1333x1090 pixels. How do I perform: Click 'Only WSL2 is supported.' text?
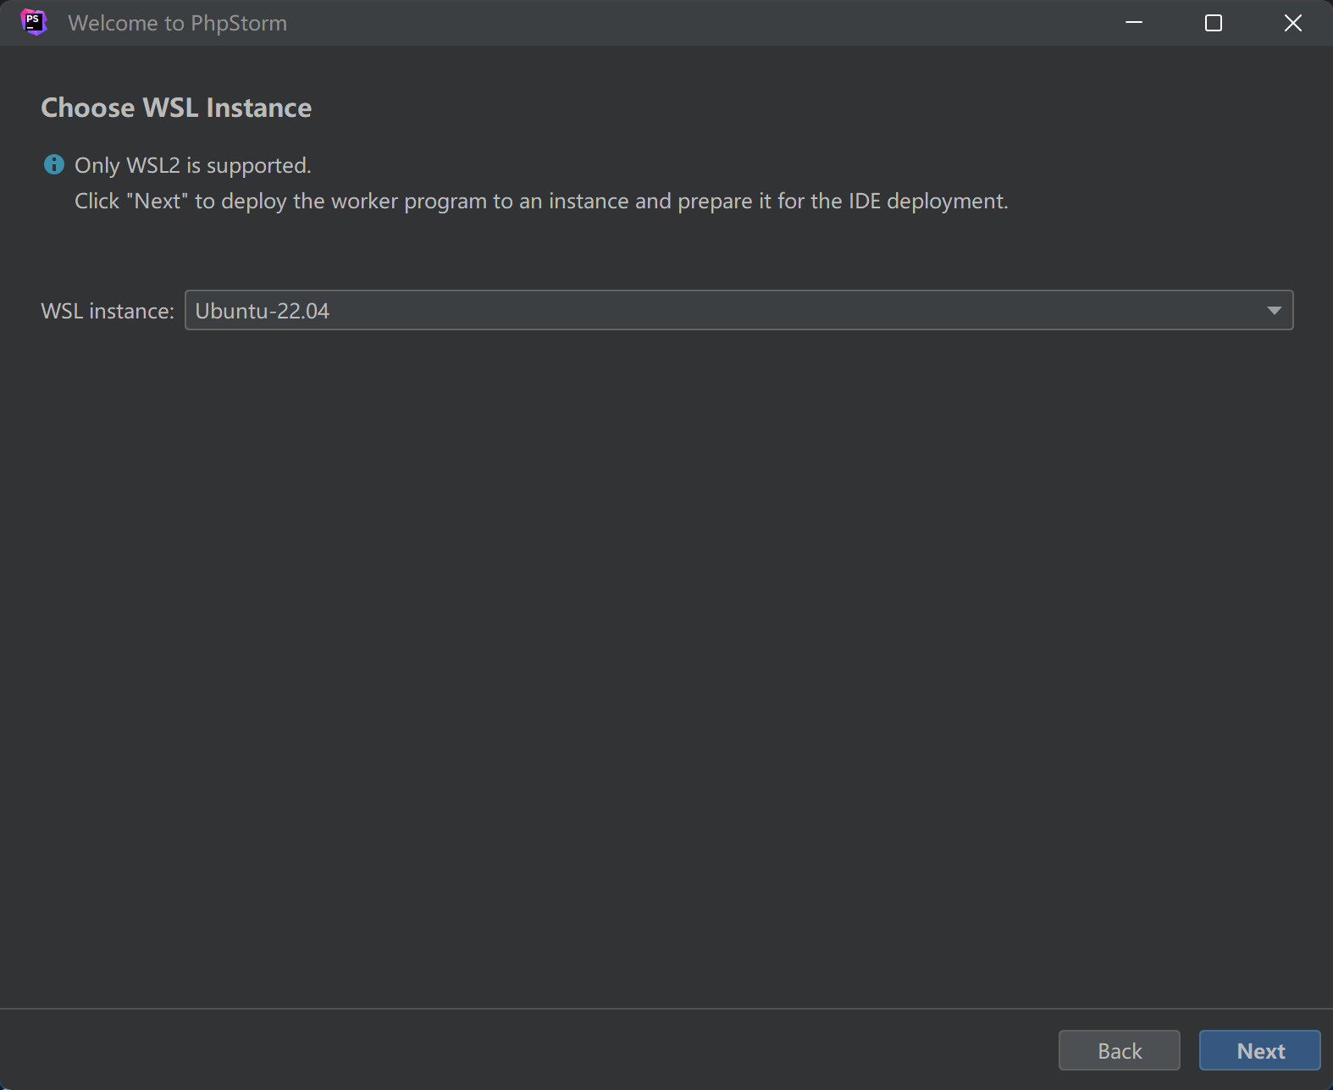(193, 165)
